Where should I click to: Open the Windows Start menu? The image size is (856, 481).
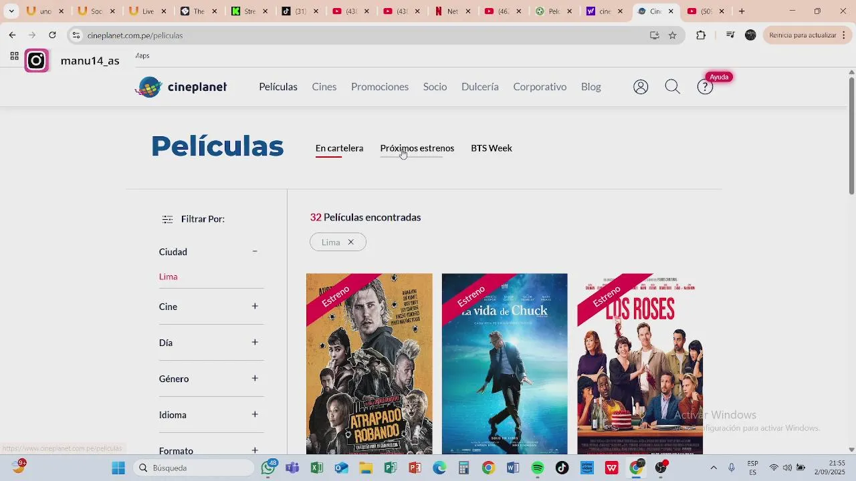coord(118,468)
